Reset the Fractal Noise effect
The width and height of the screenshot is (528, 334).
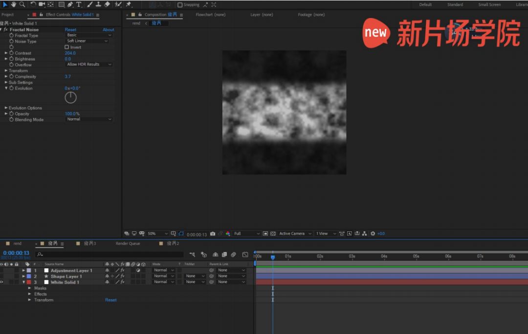70,30
